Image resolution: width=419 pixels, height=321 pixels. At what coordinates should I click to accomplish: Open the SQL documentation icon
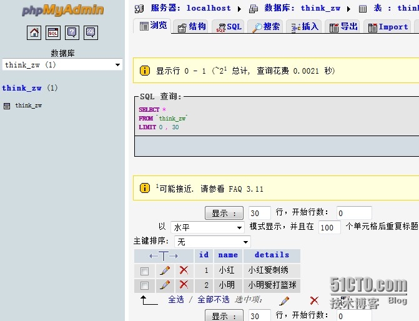pyautogui.click(x=91, y=32)
